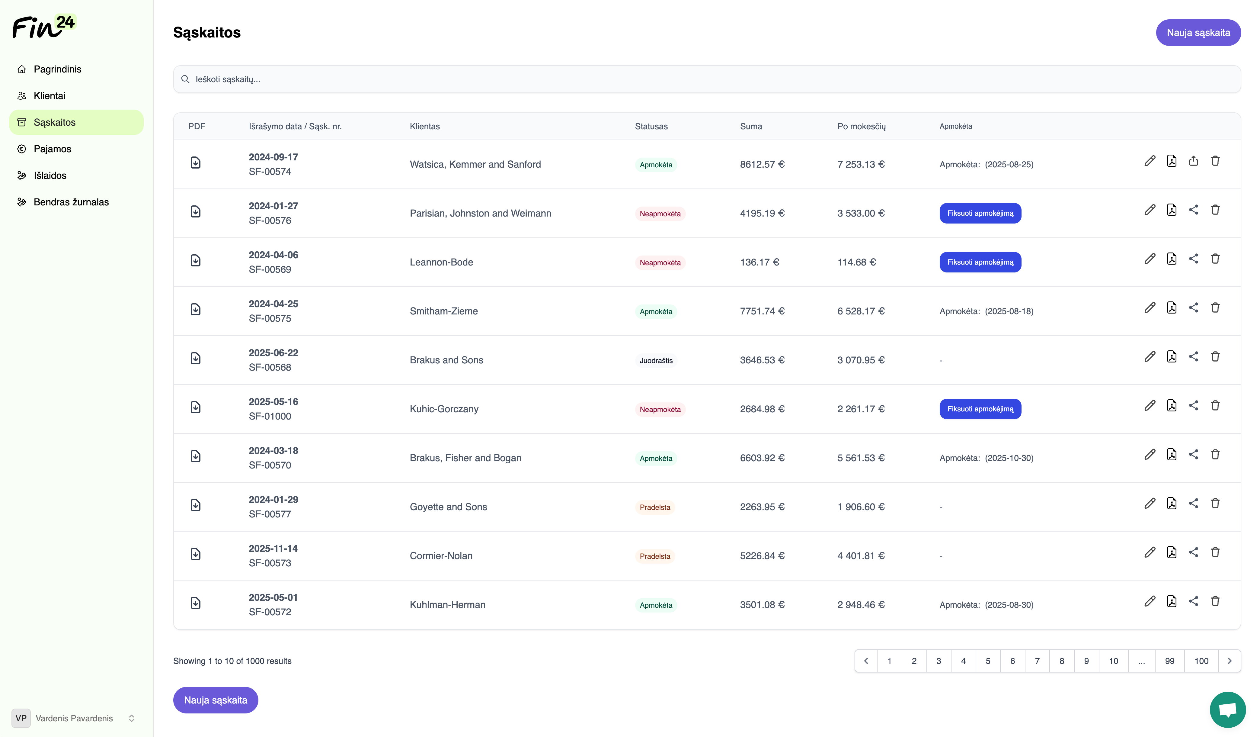Go to next page with right chevron
Screen dimensions: 1260x737
click(x=1230, y=661)
